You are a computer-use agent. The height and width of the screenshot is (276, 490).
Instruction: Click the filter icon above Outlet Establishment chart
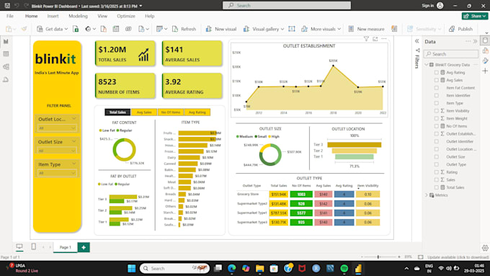[366, 39]
